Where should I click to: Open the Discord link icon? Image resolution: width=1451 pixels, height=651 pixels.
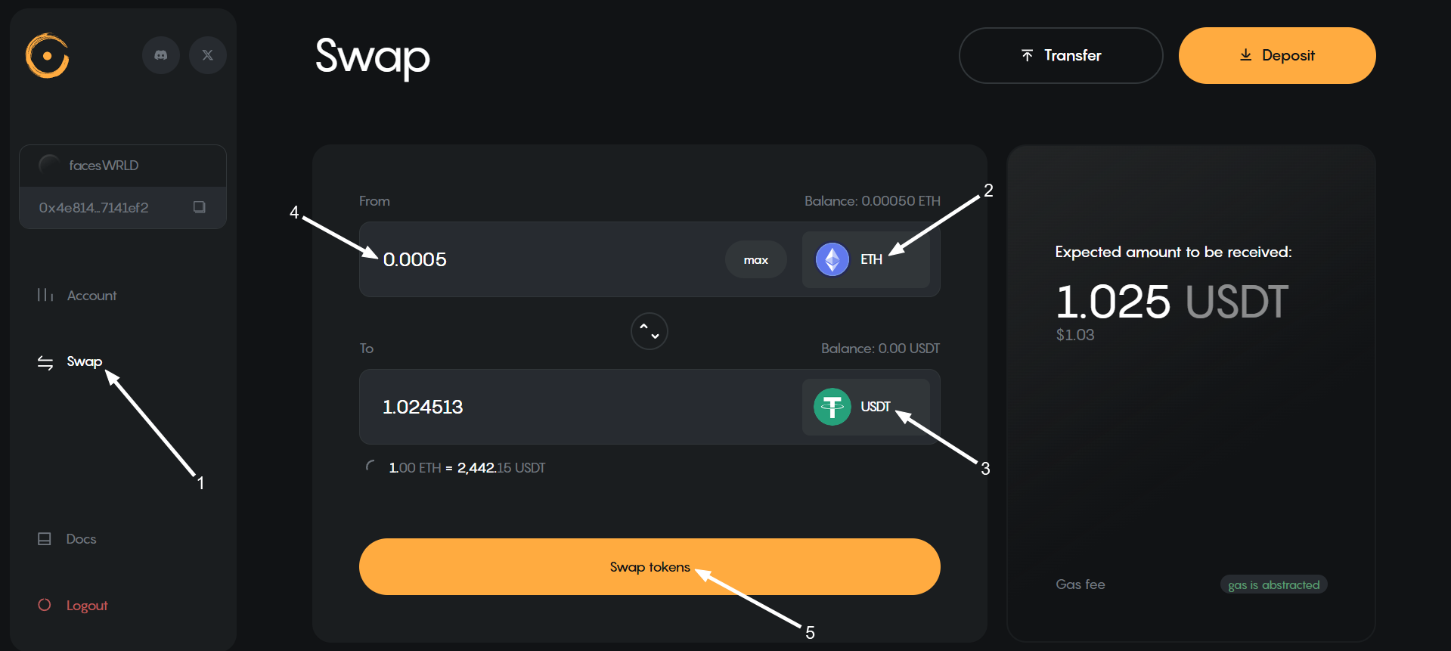pos(161,55)
